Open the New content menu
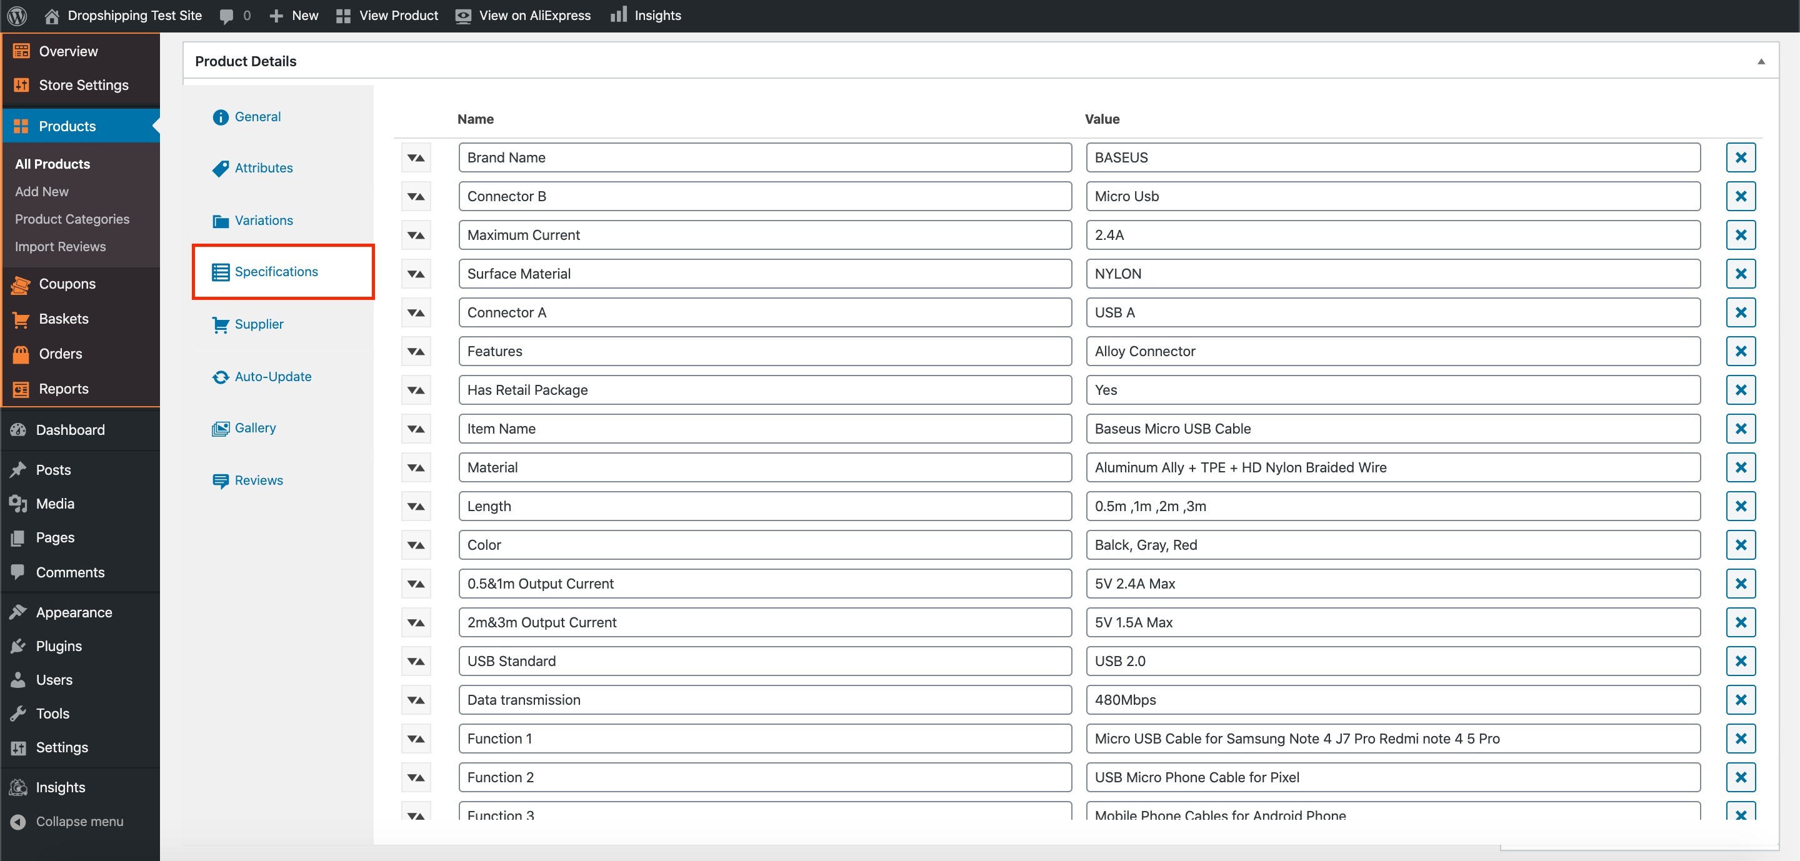Screen dimensions: 1800x861 pos(294,16)
